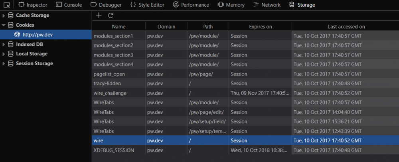Click the globe icon beside http://pw.dev
Screen dimensions: 399x162
[x=17, y=35]
